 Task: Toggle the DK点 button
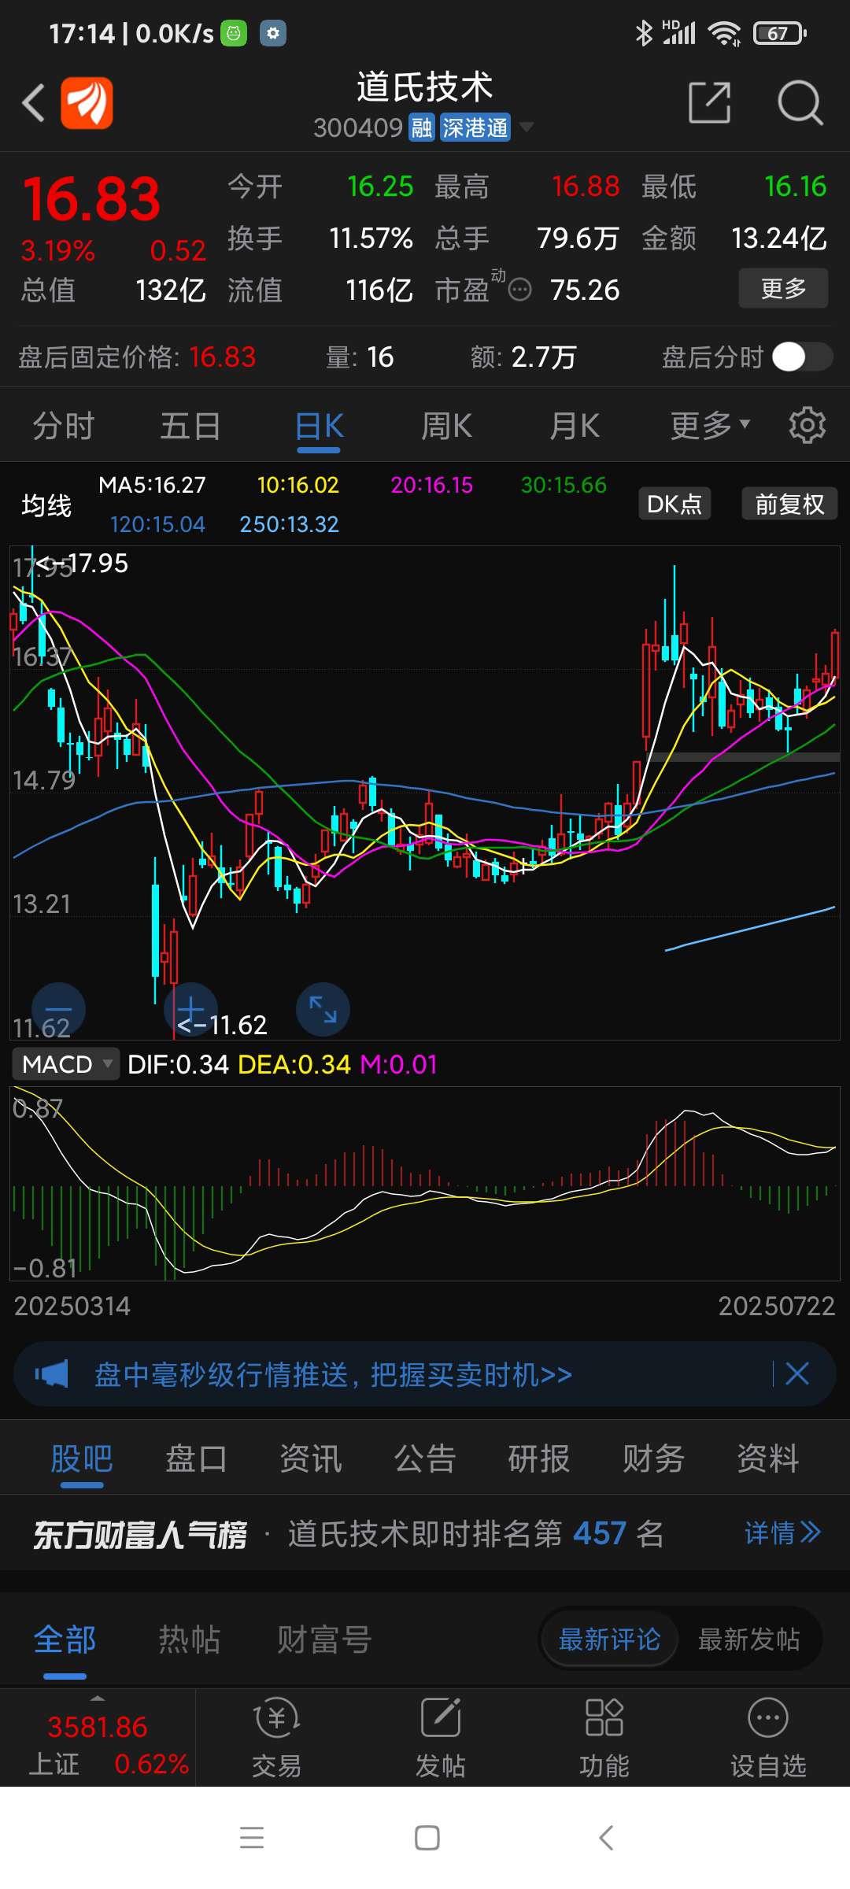tap(674, 504)
